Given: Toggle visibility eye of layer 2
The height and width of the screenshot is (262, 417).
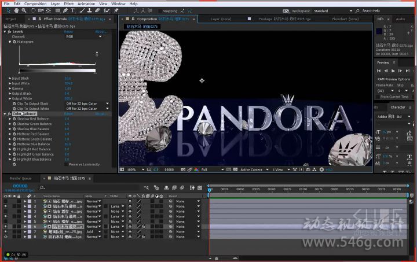Looking at the screenshot, I should point(6,206).
